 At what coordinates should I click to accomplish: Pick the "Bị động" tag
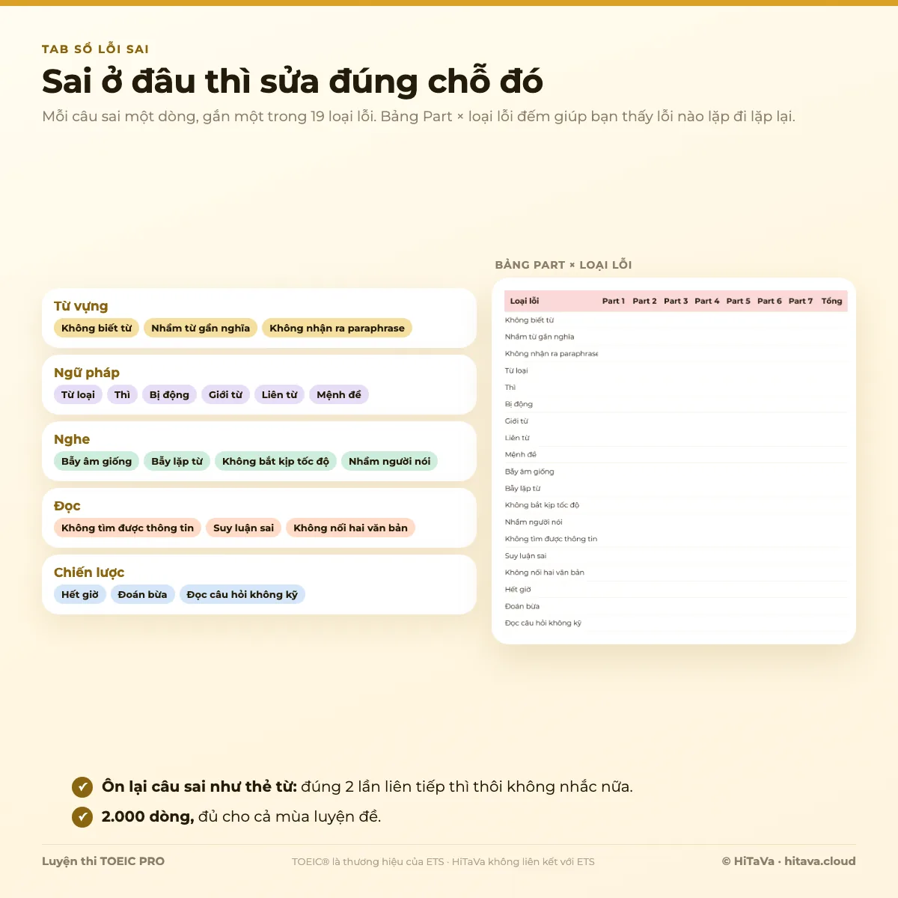click(169, 394)
